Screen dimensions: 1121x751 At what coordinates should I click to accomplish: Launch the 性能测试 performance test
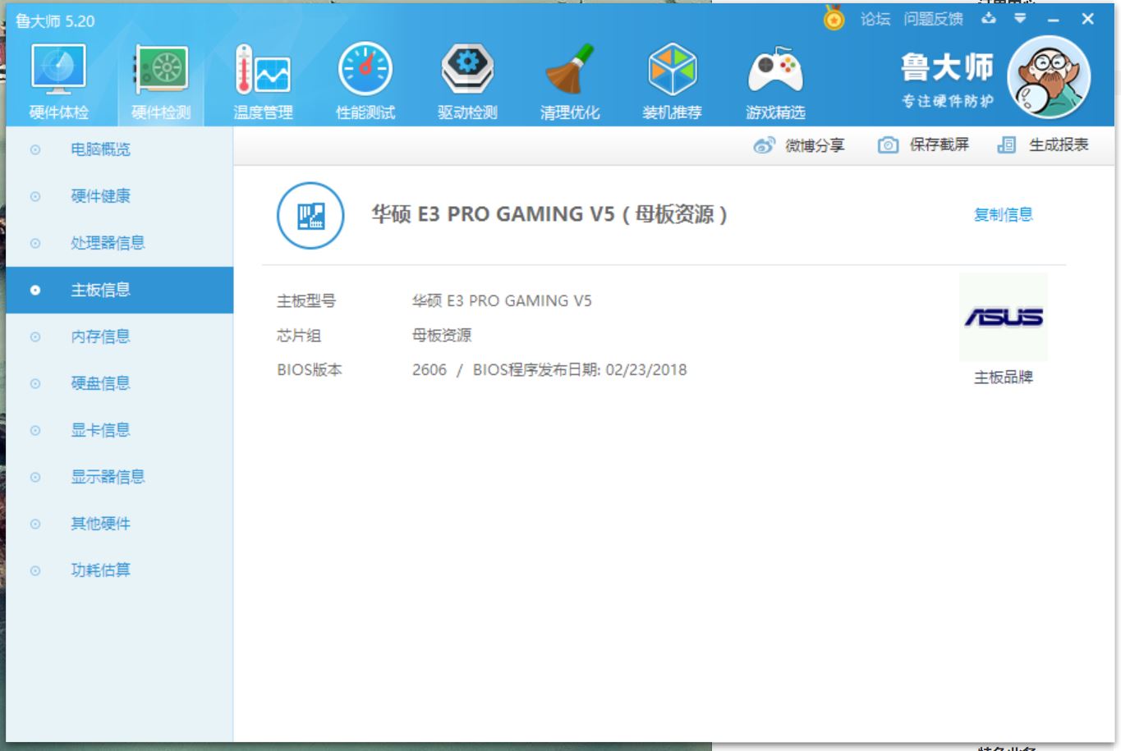(x=364, y=78)
